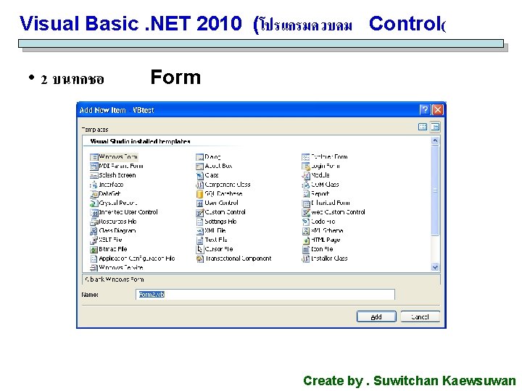The width and height of the screenshot is (522, 391).
Task: Choose the XML File template icon
Action: tap(200, 231)
